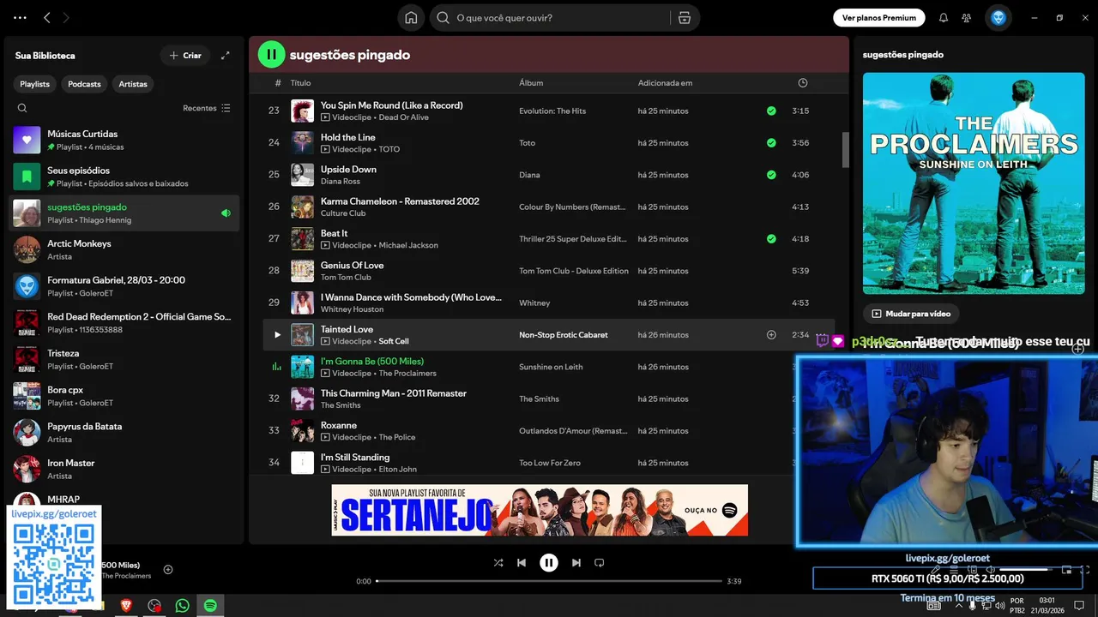Open Arctic Monkeys in the library
The height and width of the screenshot is (617, 1098).
[x=124, y=249]
